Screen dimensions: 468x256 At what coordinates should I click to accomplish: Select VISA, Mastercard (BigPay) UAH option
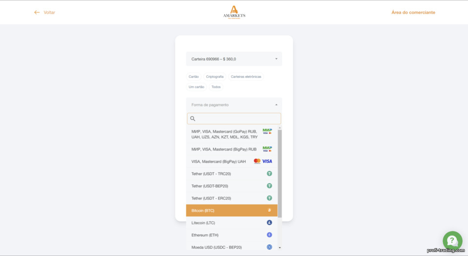pos(232,161)
